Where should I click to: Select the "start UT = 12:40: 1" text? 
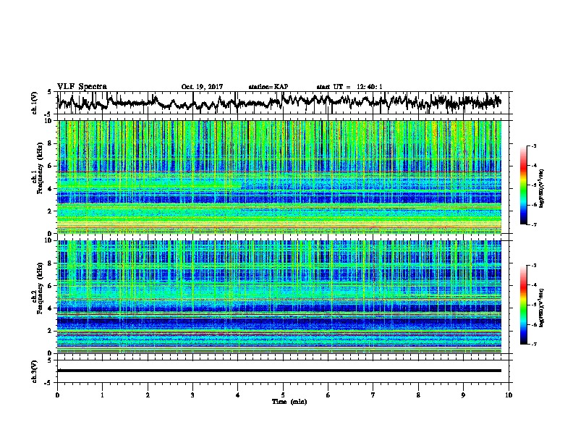349,87
